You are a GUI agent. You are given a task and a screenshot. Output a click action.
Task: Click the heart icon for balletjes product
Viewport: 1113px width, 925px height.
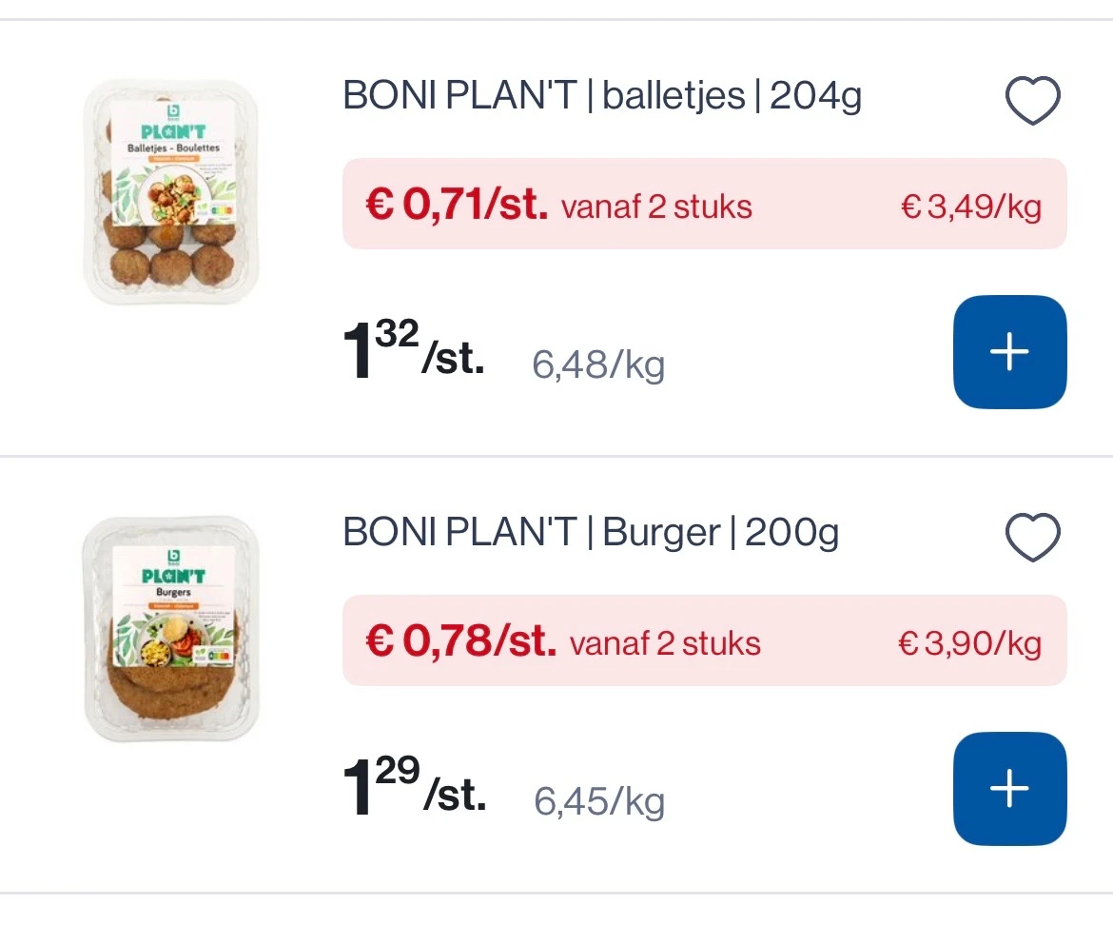[x=1033, y=98]
